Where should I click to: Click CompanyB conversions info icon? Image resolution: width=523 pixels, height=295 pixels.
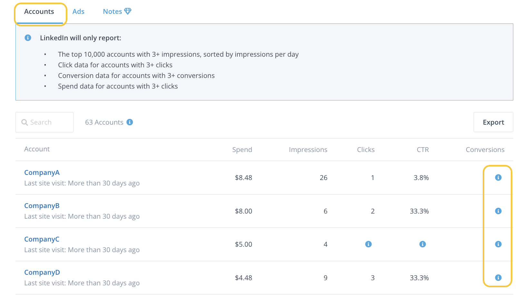tap(498, 211)
